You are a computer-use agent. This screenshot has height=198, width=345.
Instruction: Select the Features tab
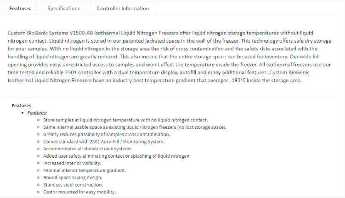[20, 8]
